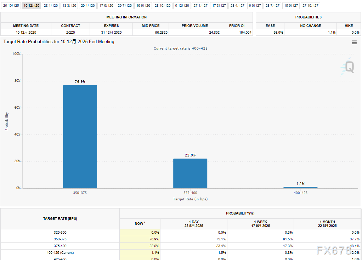Click the 1 WEEK 17 9月 2025 header
This screenshot has height=263, width=362.
[260, 224]
